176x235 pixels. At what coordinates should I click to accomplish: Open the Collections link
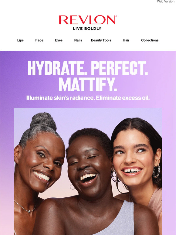[150, 40]
